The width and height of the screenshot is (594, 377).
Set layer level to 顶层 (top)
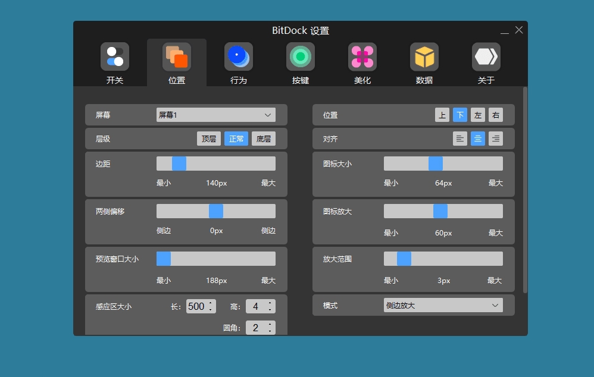(208, 139)
